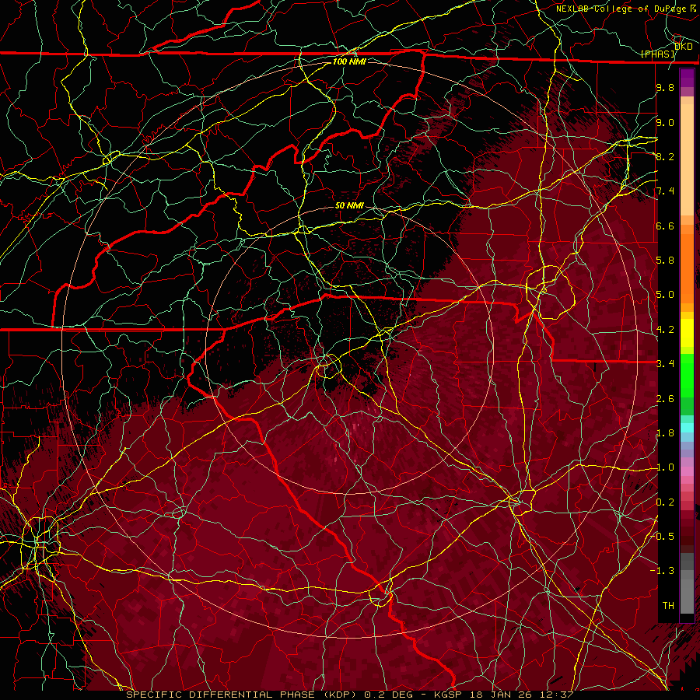This screenshot has width=700, height=700.
Task: Click the 1.8 value on the color scale
Action: click(665, 433)
